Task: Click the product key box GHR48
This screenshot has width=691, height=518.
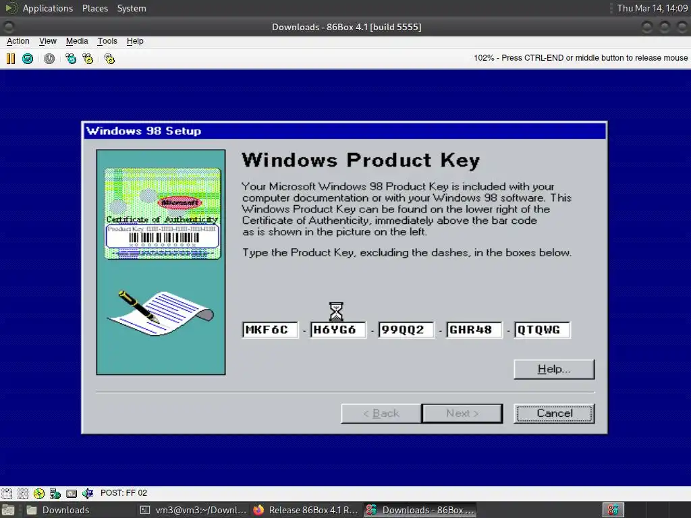Action: point(474,330)
